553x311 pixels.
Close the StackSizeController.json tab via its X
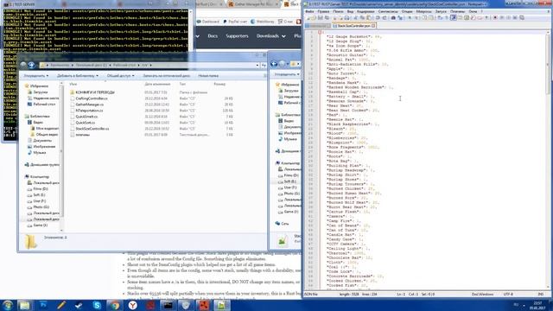373,26
